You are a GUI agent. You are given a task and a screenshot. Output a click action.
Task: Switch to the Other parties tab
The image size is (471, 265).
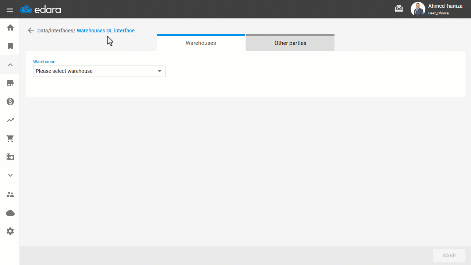(290, 43)
